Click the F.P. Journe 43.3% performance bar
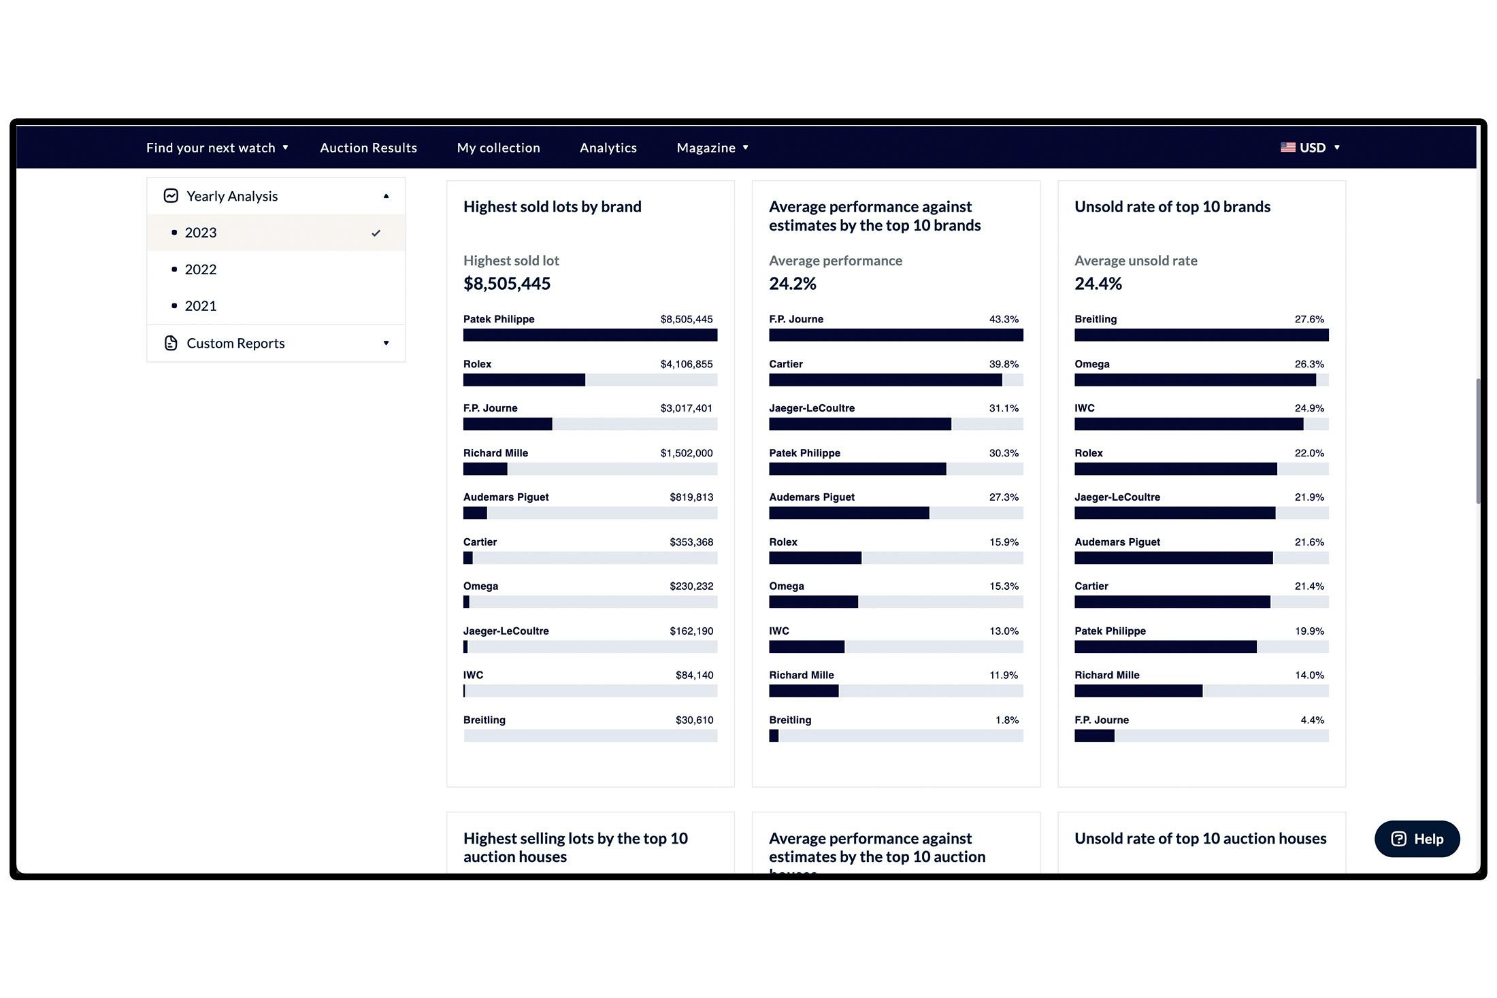Screen dimensions: 1497x998 (895, 335)
